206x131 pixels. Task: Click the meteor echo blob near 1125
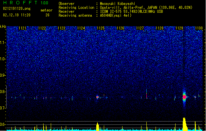click(97, 97)
